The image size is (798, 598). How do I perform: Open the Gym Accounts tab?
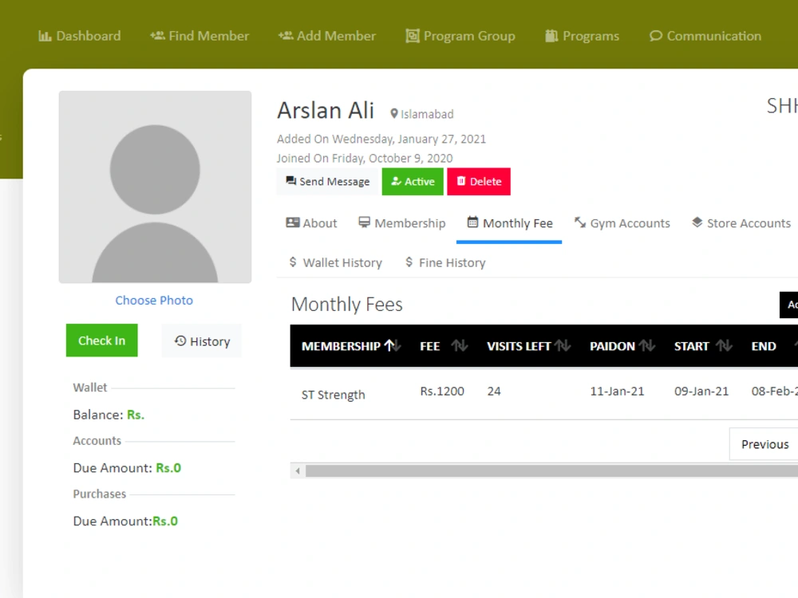pos(622,223)
